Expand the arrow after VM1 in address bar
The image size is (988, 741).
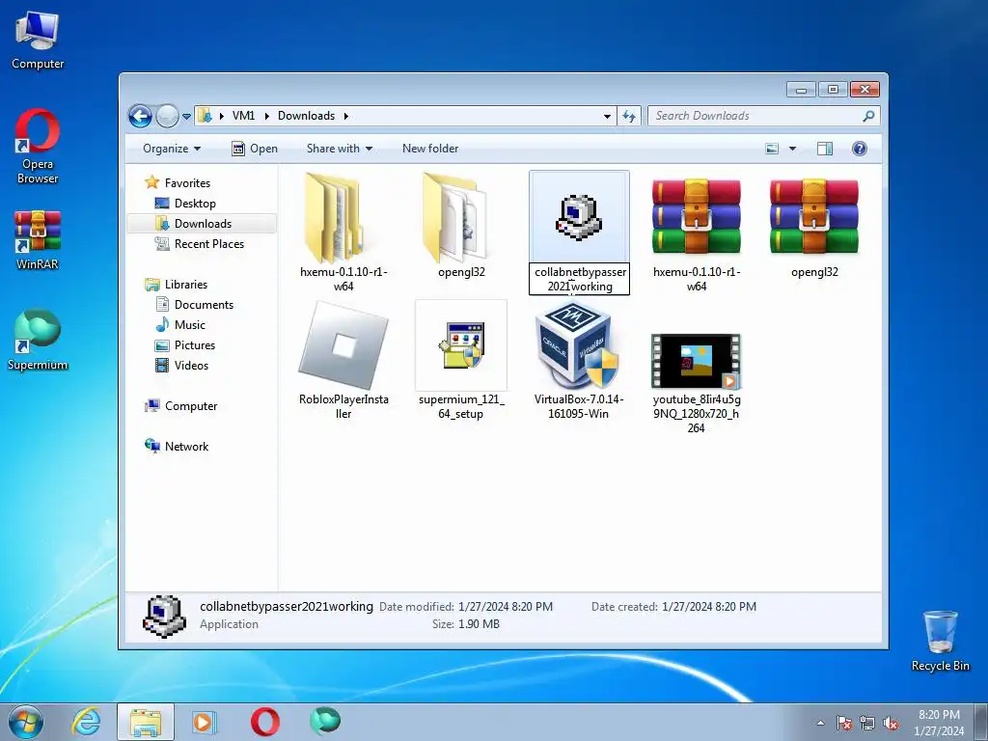click(x=266, y=116)
